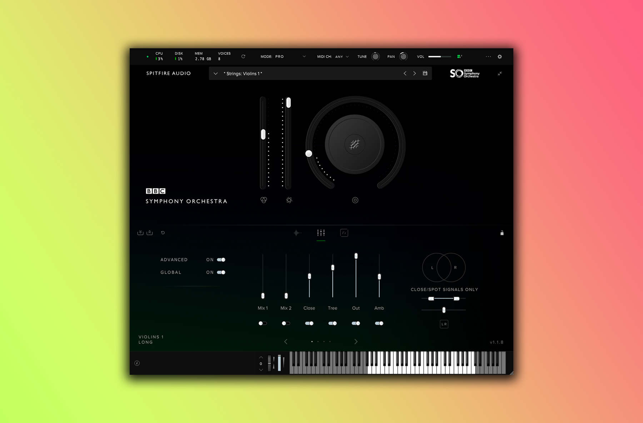Click the Strings: Violins 1 preset name

tap(243, 74)
